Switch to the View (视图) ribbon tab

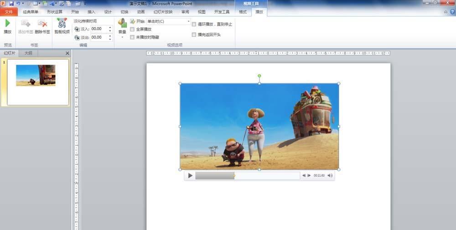(202, 12)
